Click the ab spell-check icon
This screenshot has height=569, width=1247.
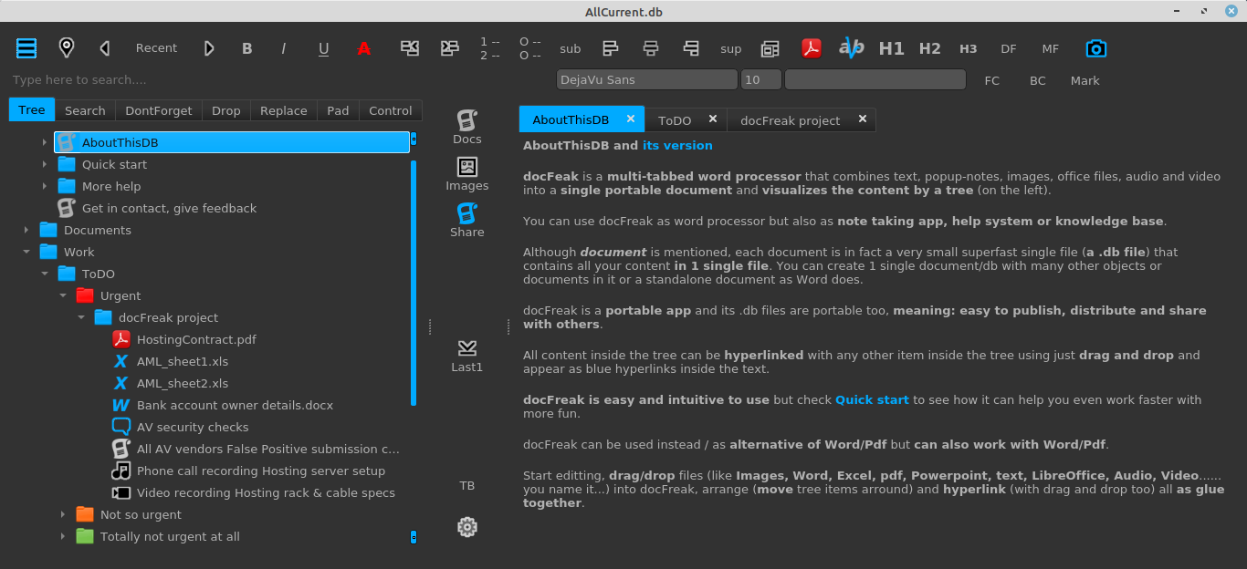click(851, 48)
